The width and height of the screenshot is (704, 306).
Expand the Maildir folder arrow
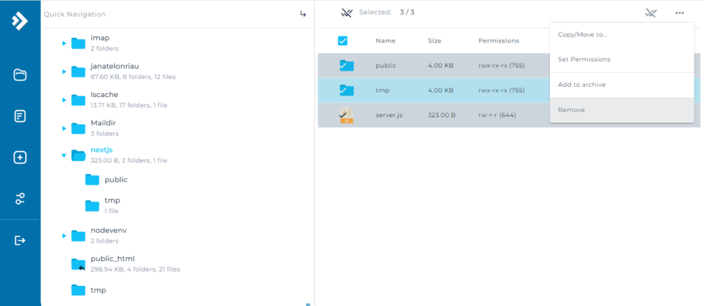[64, 129]
